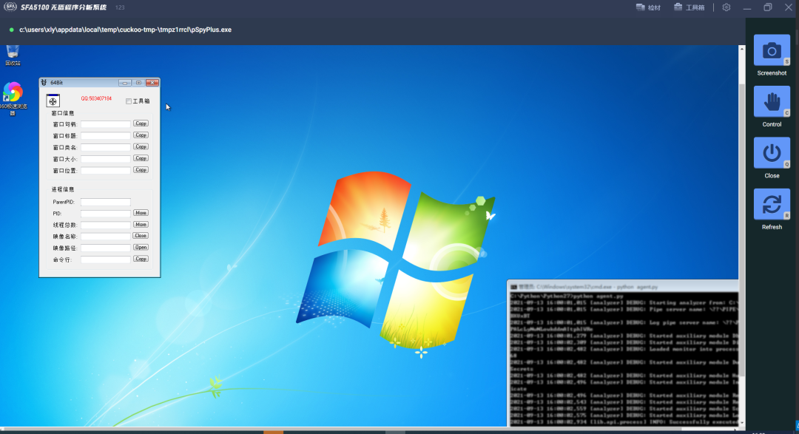Minimize the 64Bit window
Screen dimensions: 799x434
[124, 83]
